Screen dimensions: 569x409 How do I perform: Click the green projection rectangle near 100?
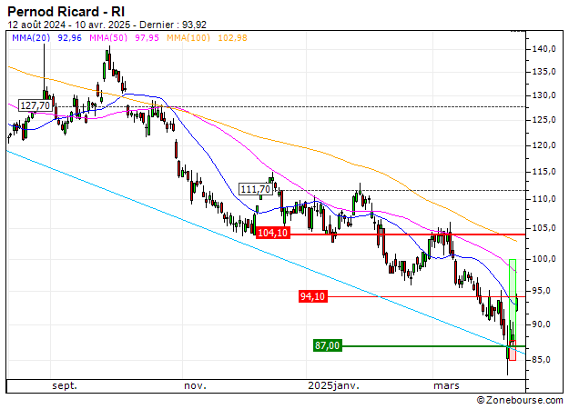click(513, 302)
